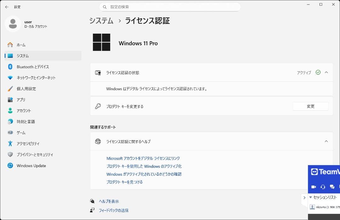
Task: Click the user account avatar picture
Action: (x=13, y=24)
